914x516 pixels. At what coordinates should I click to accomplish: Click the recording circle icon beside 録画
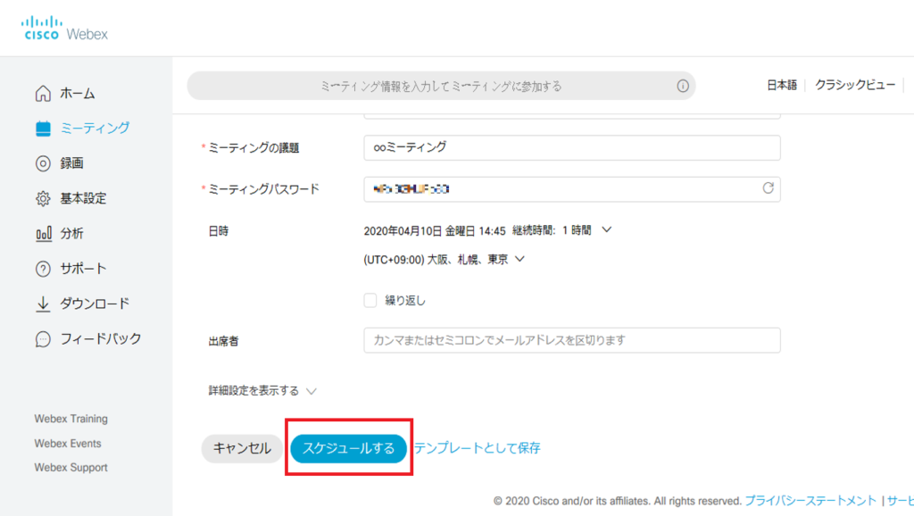[x=43, y=163]
